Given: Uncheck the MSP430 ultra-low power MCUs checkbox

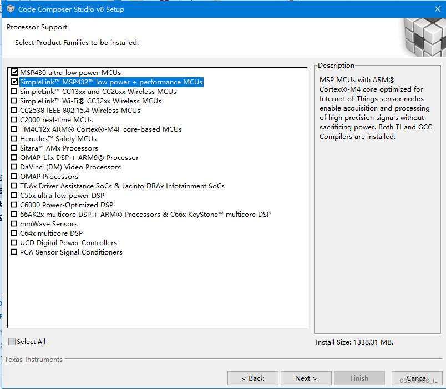Looking at the screenshot, I should click(x=14, y=72).
